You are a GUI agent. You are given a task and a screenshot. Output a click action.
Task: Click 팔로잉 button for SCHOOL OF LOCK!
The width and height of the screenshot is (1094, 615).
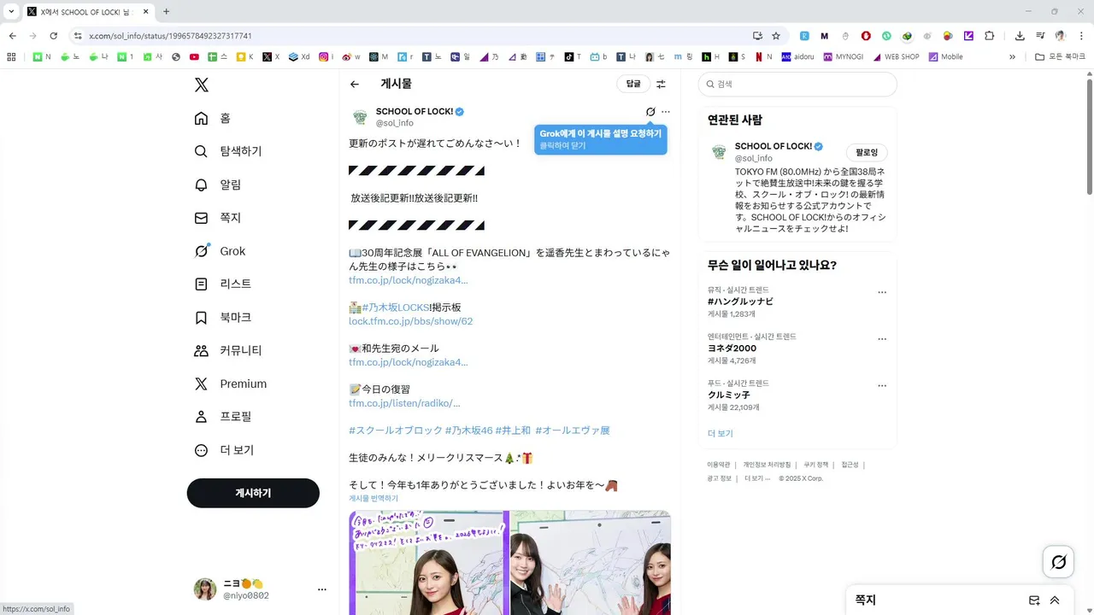(x=867, y=152)
